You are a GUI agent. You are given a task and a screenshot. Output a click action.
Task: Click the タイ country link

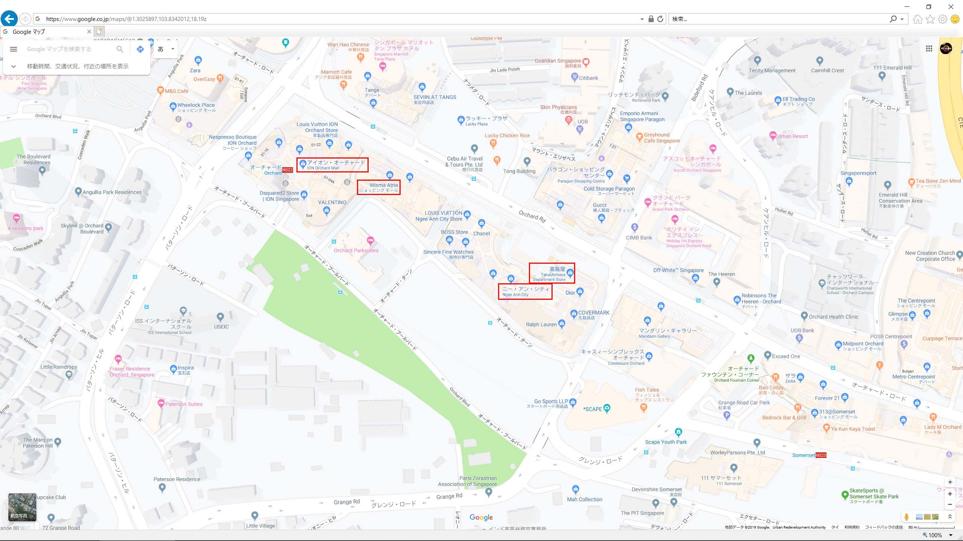835,527
